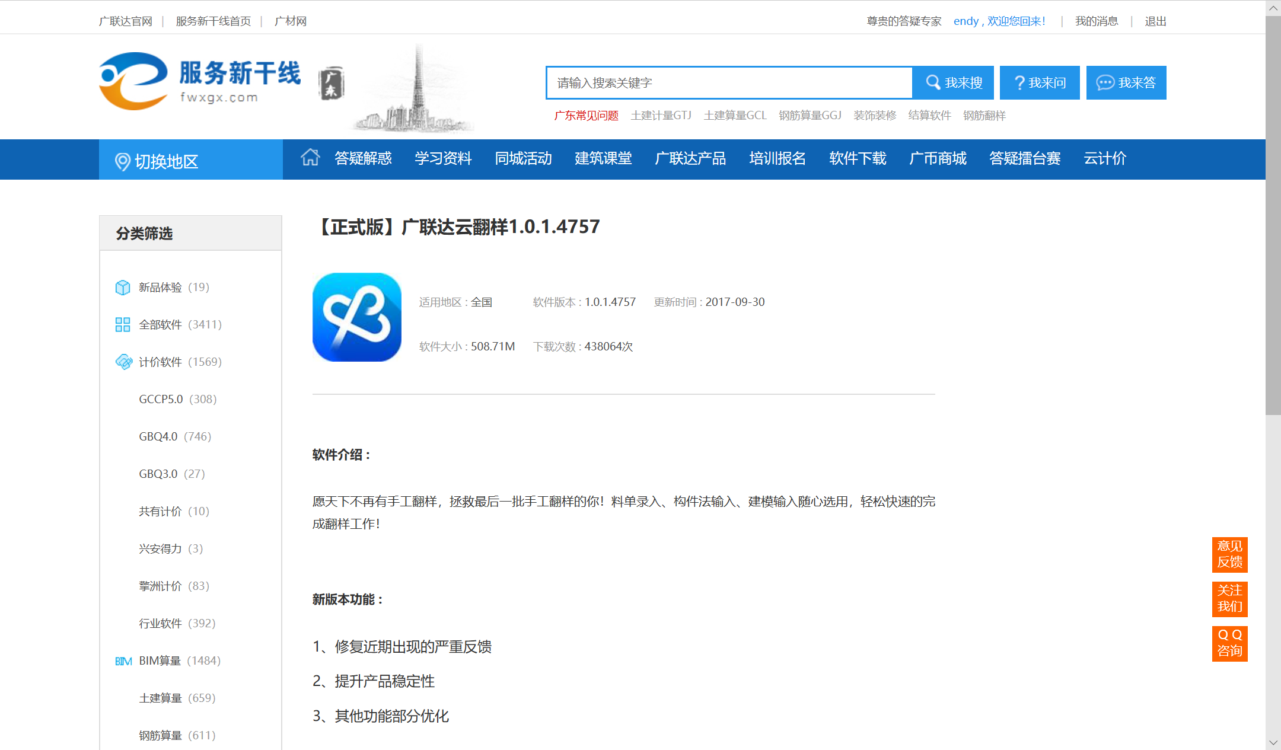1281x750 pixels.
Task: Open 我的消息 messages link
Action: click(1097, 21)
